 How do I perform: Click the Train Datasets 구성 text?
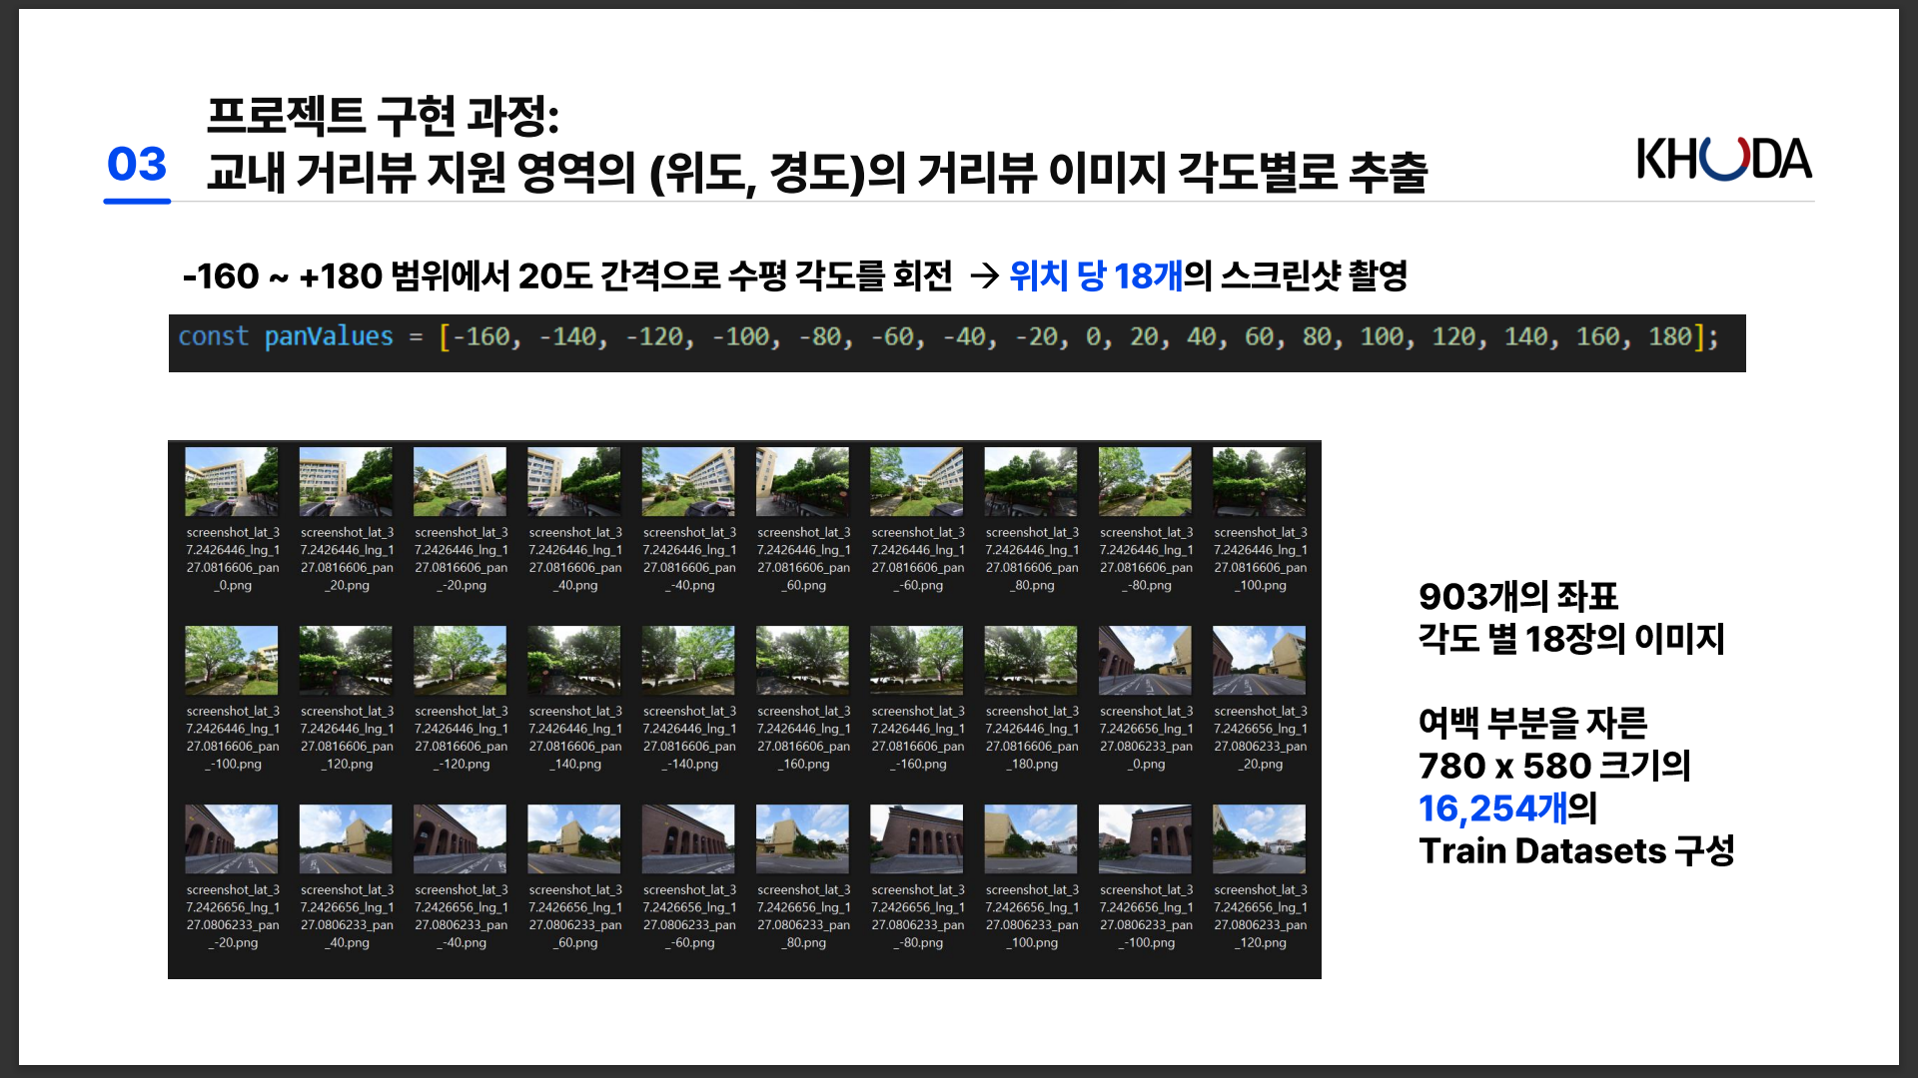[1575, 851]
